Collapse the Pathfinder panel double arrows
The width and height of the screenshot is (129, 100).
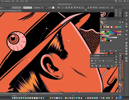(110, 56)
